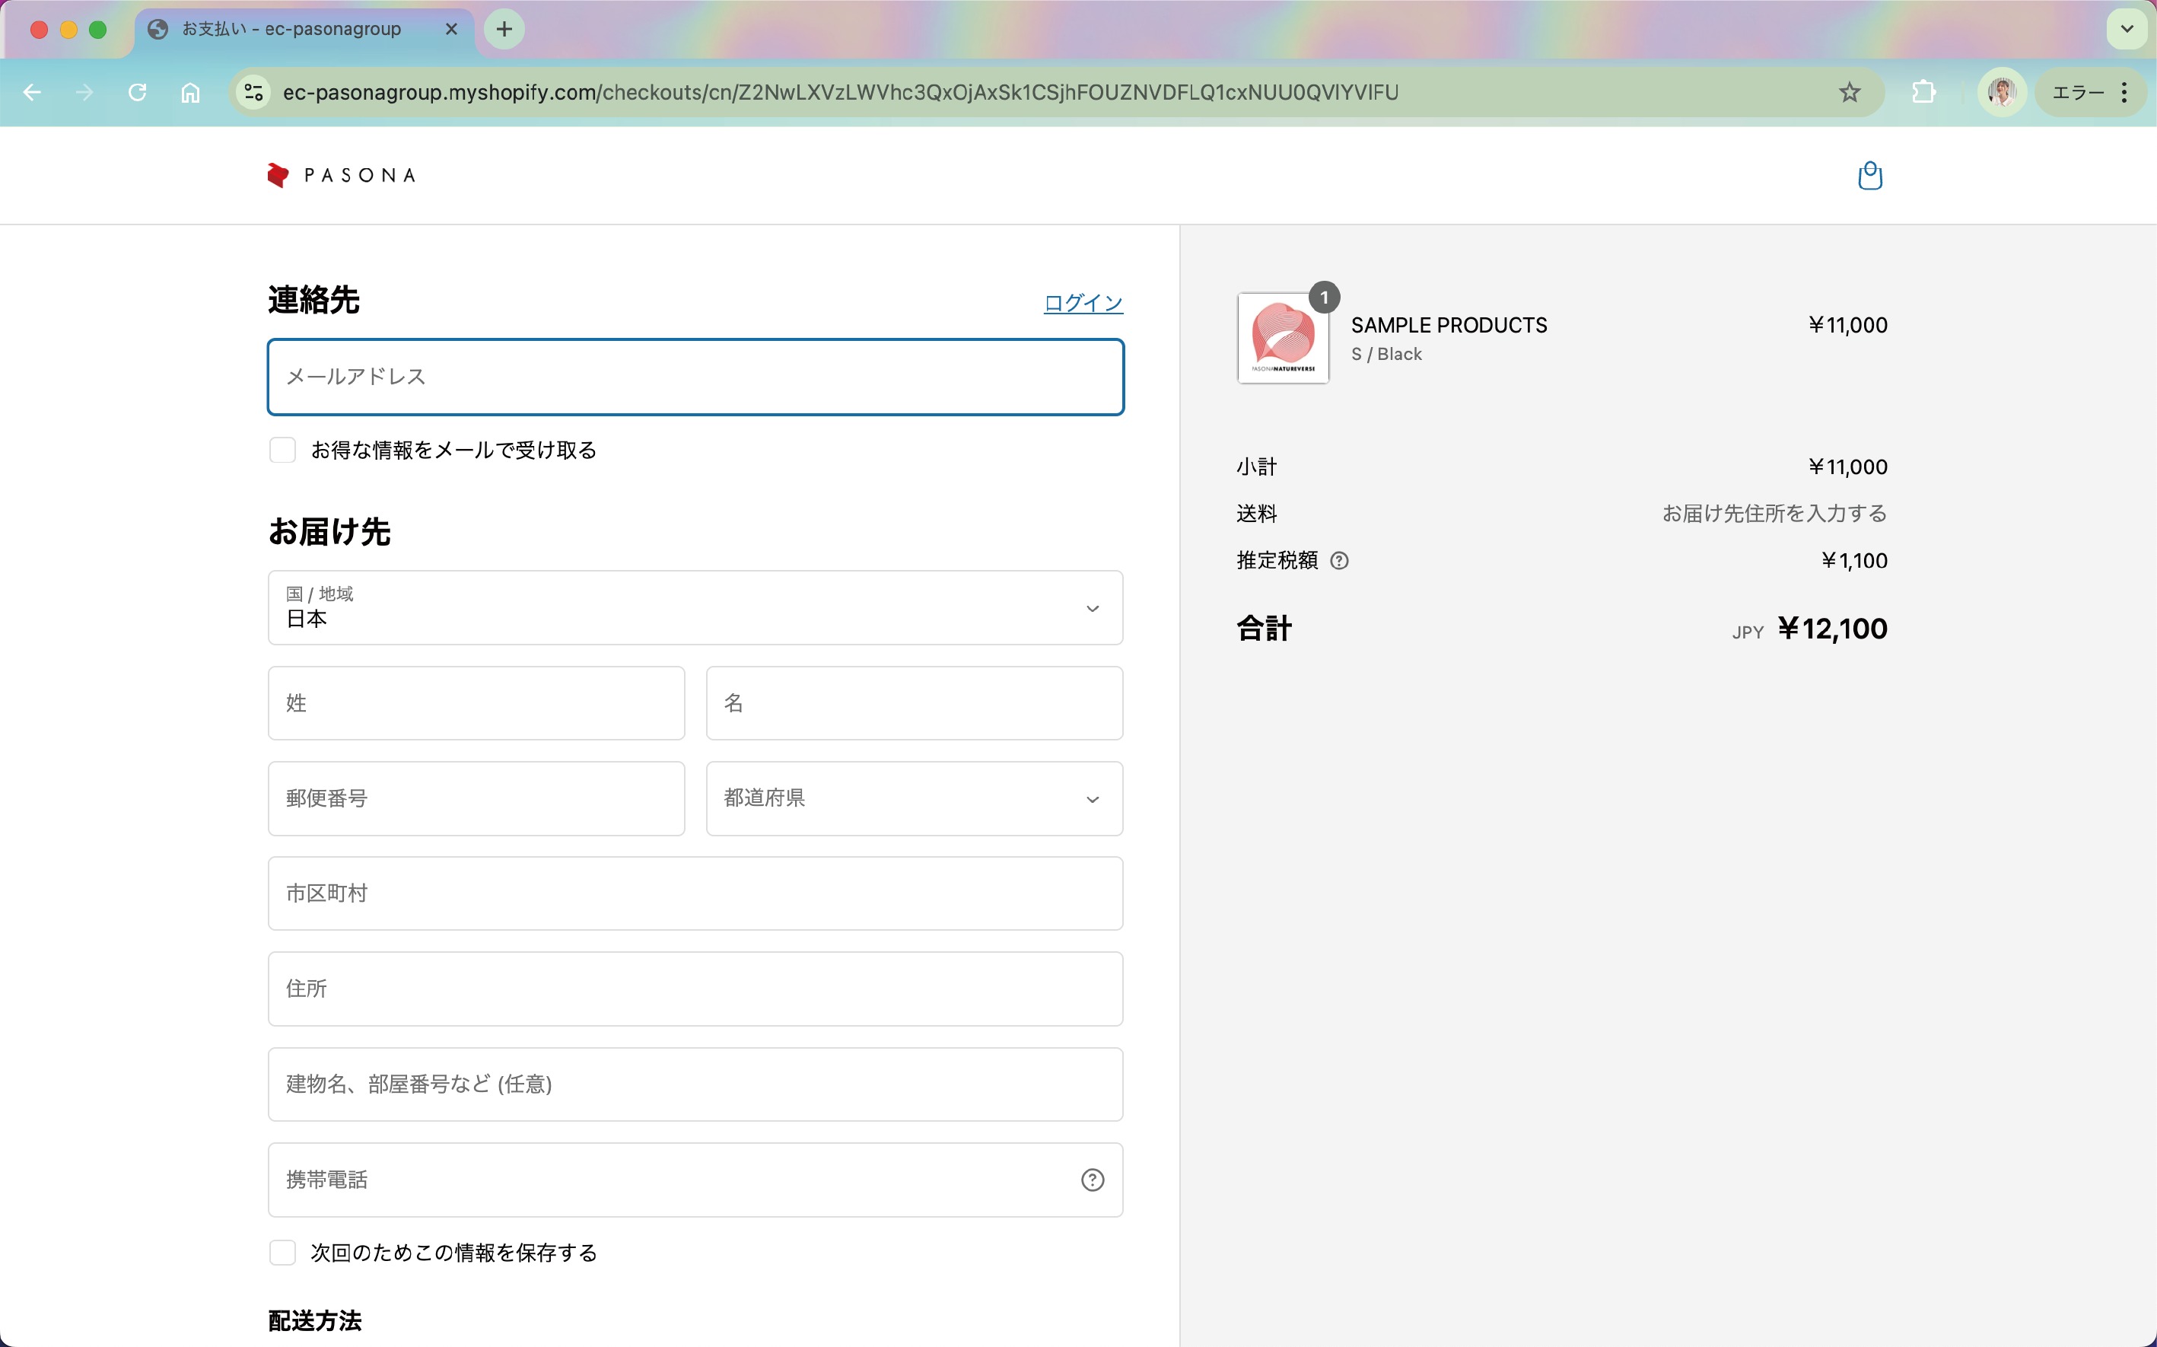
Task: Check 次回のためこの情報を保存する box
Action: (282, 1253)
